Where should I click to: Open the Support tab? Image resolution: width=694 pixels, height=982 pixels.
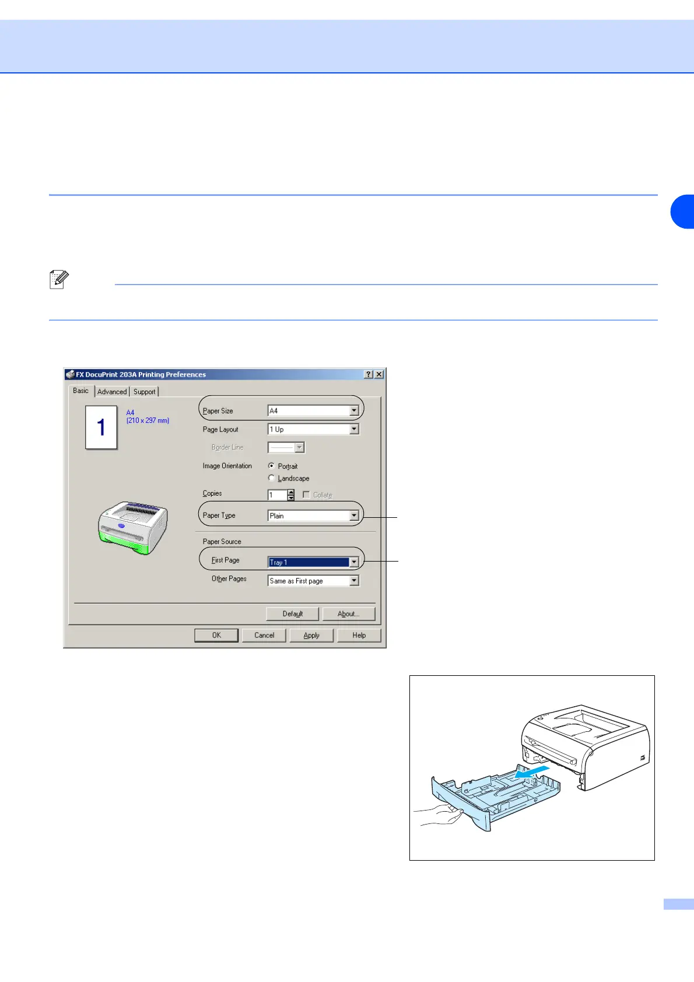click(x=144, y=392)
